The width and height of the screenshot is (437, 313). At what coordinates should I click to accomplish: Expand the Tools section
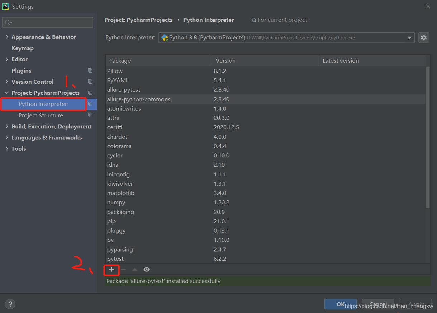tap(7, 148)
